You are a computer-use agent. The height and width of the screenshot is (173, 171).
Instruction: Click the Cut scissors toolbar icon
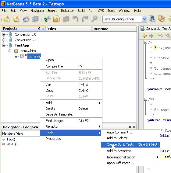coord(47,19)
